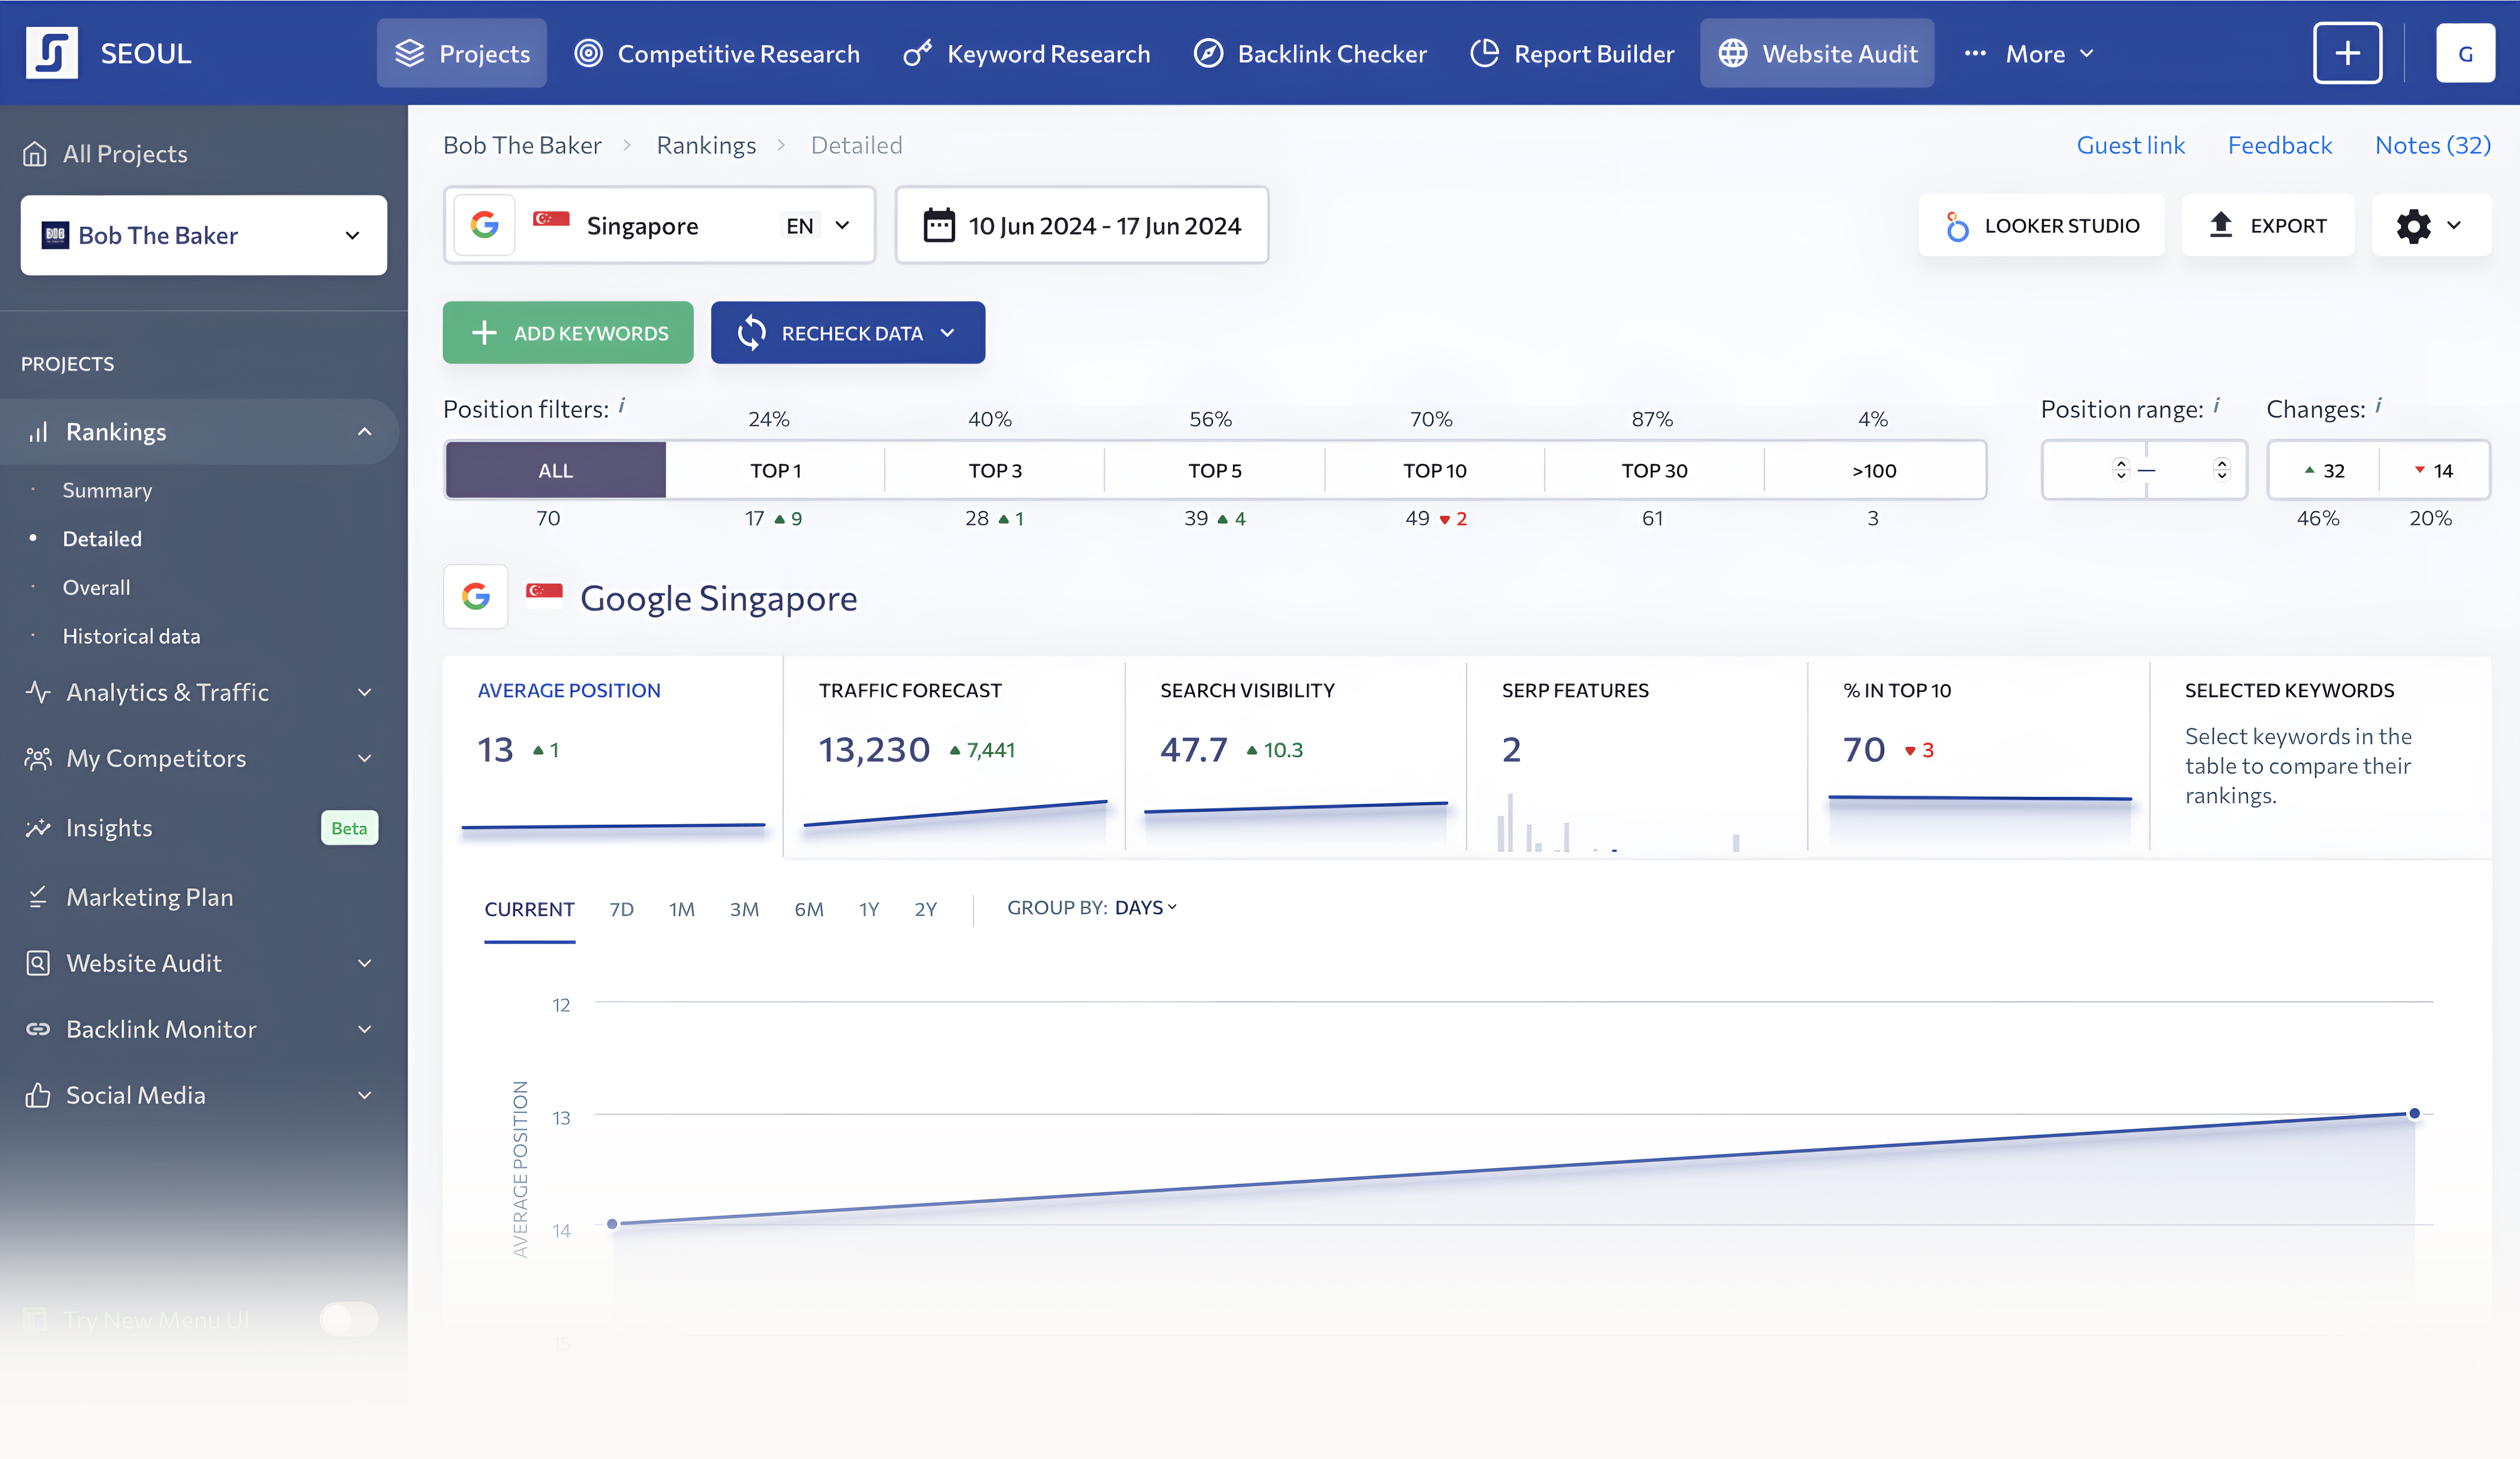2520x1459 pixels.
Task: Click Bob The Baker breadcrumb link
Action: (522, 145)
